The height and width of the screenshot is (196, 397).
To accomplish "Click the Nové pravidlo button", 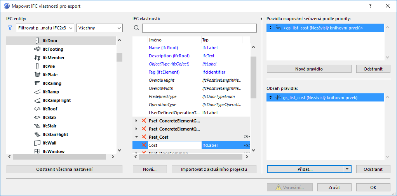I will (x=309, y=69).
